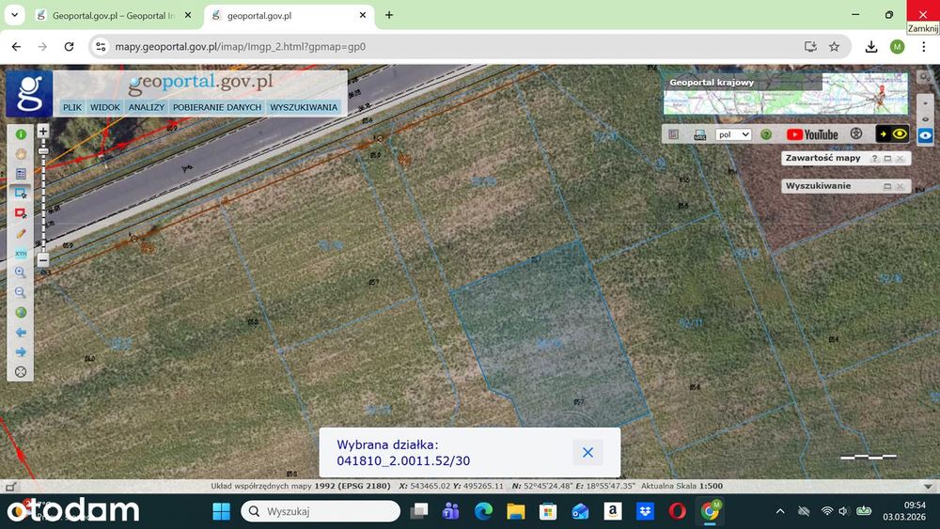Click the crossed circle tool at toolbar bottom
This screenshot has height=529, width=940.
pyautogui.click(x=21, y=371)
